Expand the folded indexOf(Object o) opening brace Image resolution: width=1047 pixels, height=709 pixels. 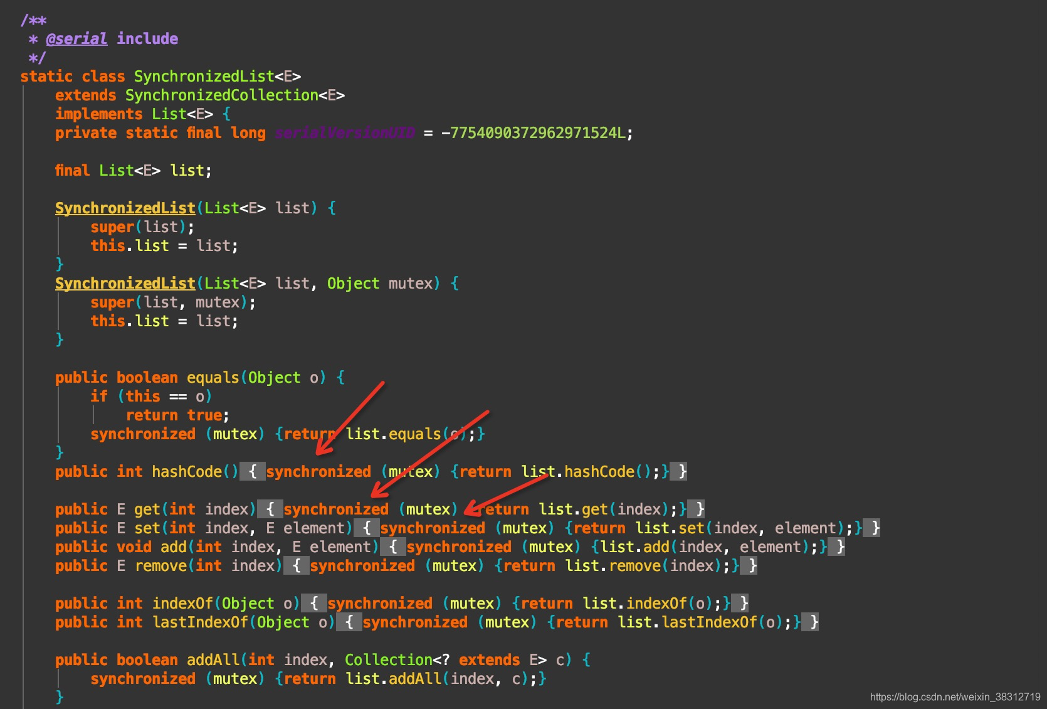(314, 603)
